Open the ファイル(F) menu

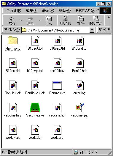point(14,10)
